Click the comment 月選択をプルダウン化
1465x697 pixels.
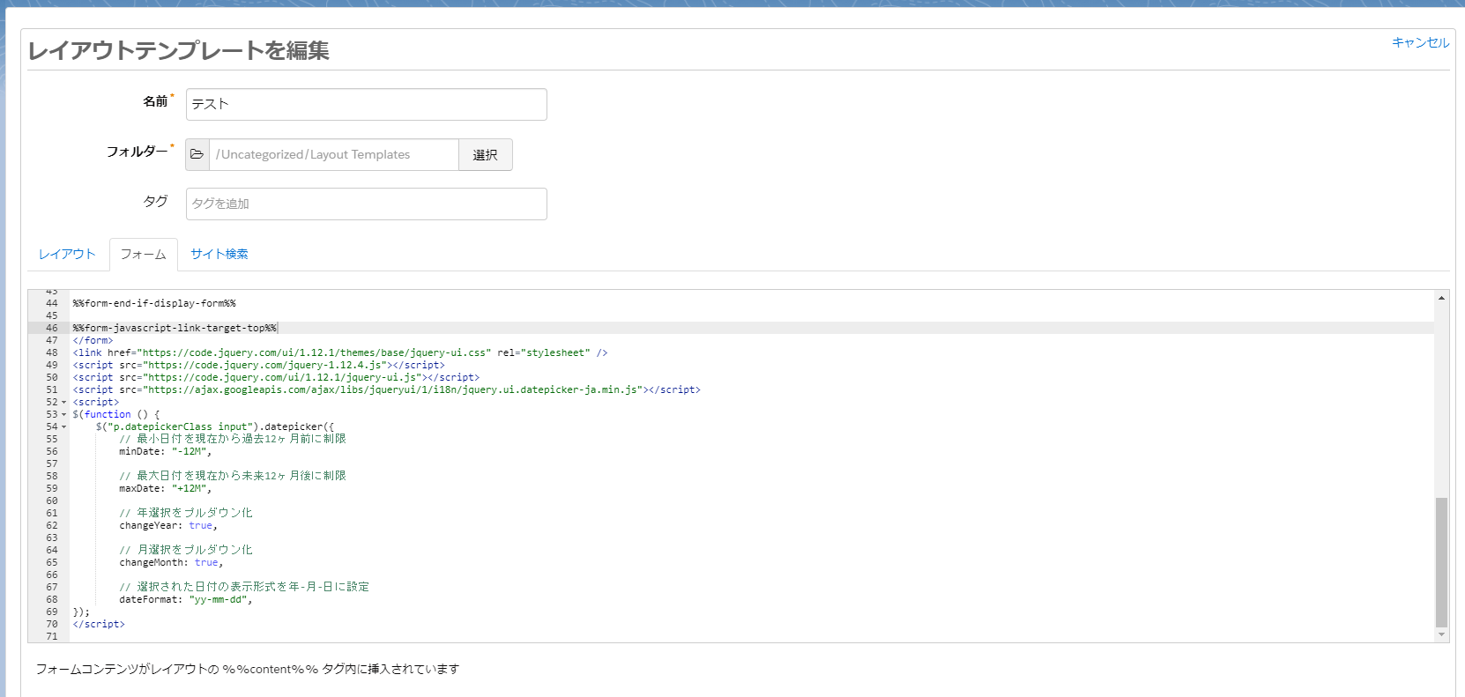(x=186, y=550)
